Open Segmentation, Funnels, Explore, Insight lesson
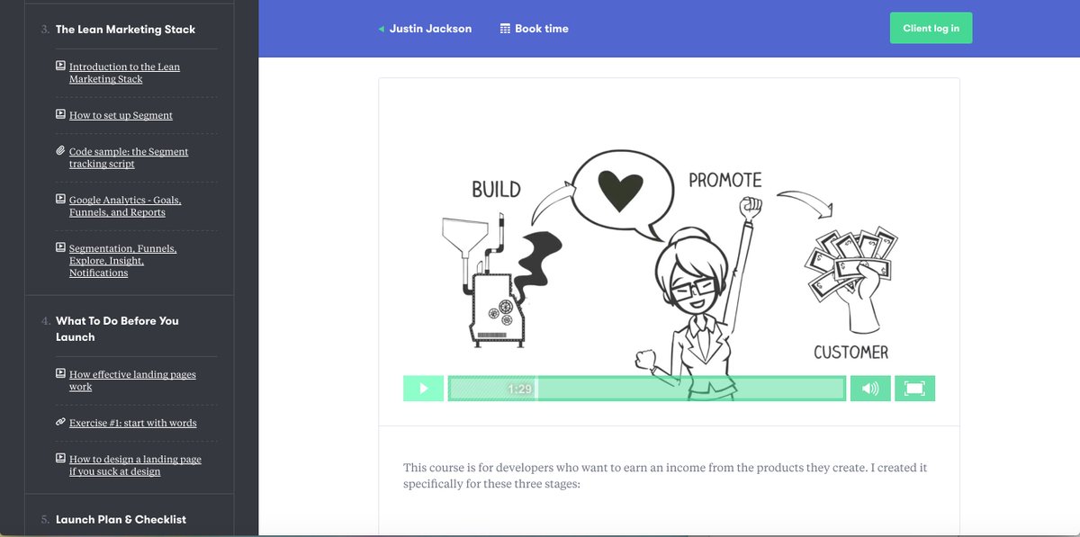 [122, 260]
